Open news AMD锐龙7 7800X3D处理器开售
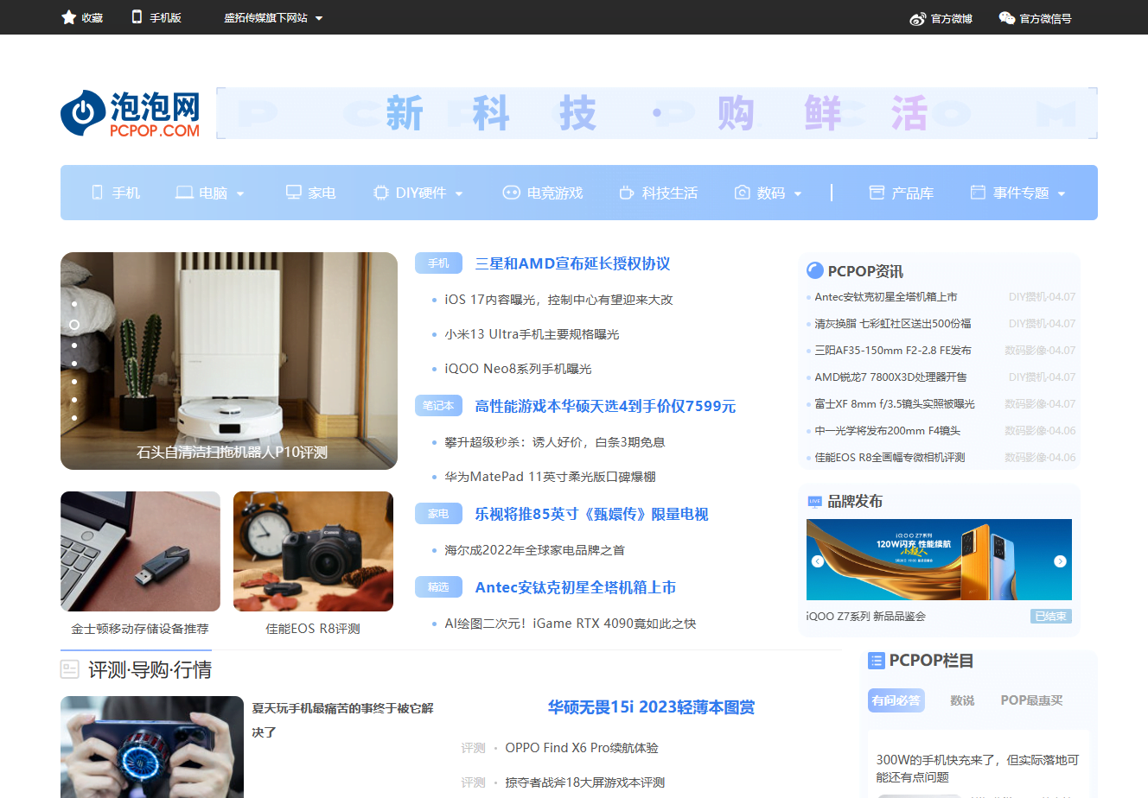This screenshot has width=1148, height=798. click(x=890, y=377)
